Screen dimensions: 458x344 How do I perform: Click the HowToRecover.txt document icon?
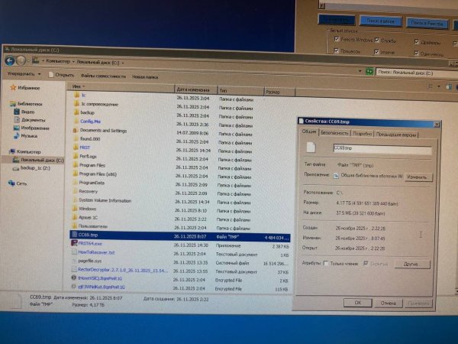[74, 252]
